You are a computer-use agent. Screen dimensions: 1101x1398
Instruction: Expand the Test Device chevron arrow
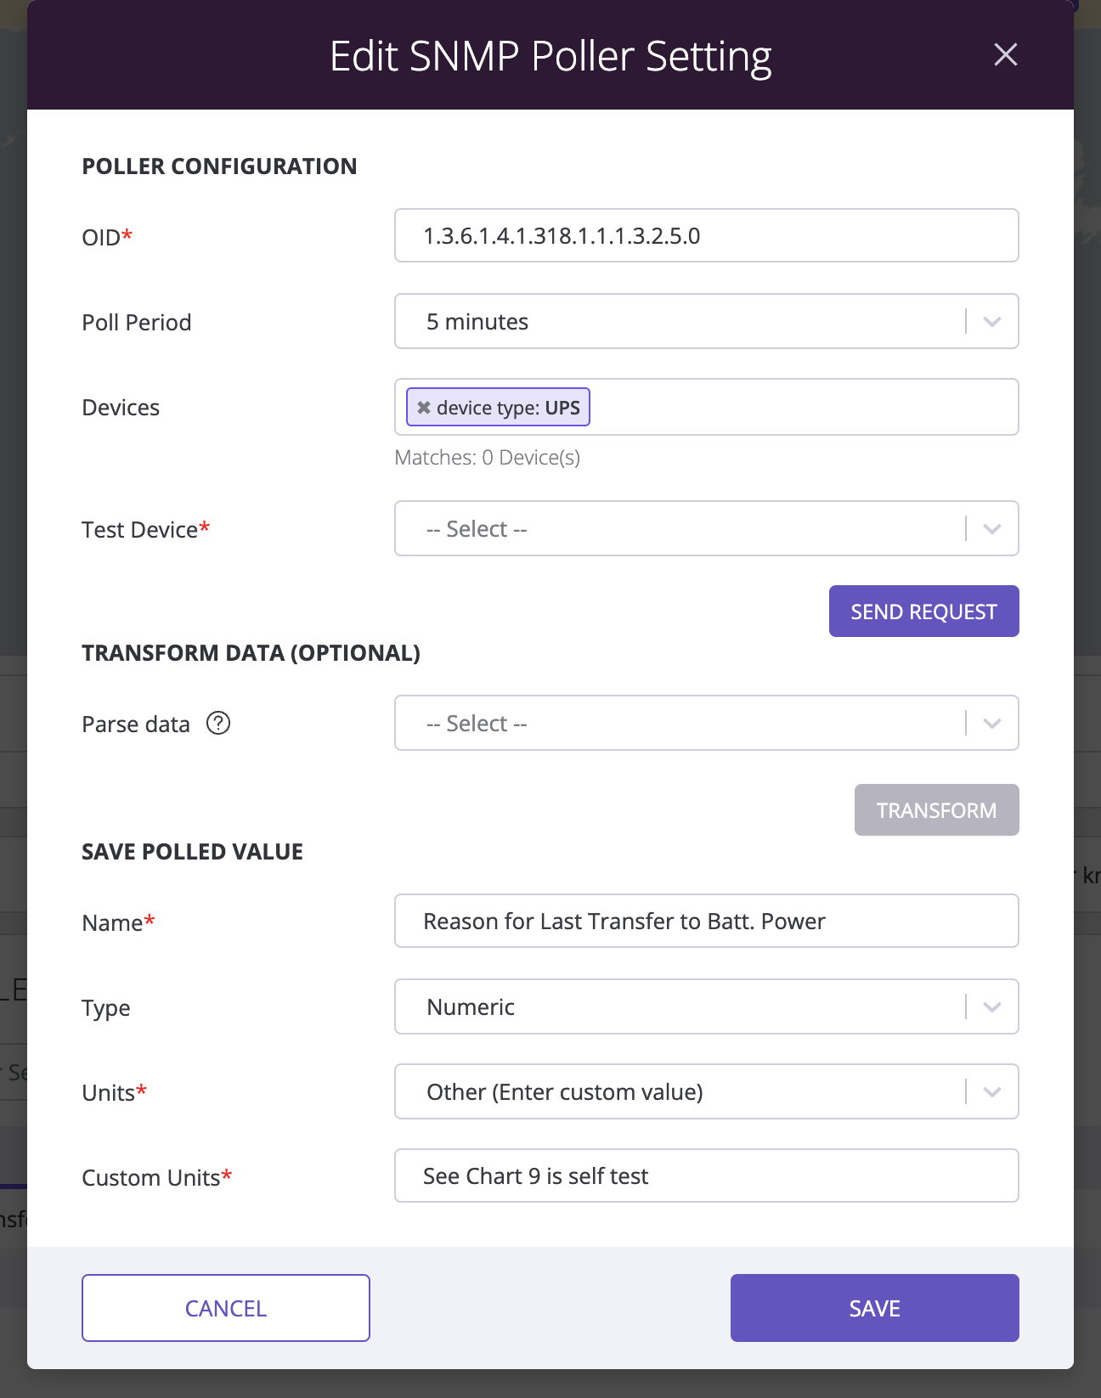991,529
